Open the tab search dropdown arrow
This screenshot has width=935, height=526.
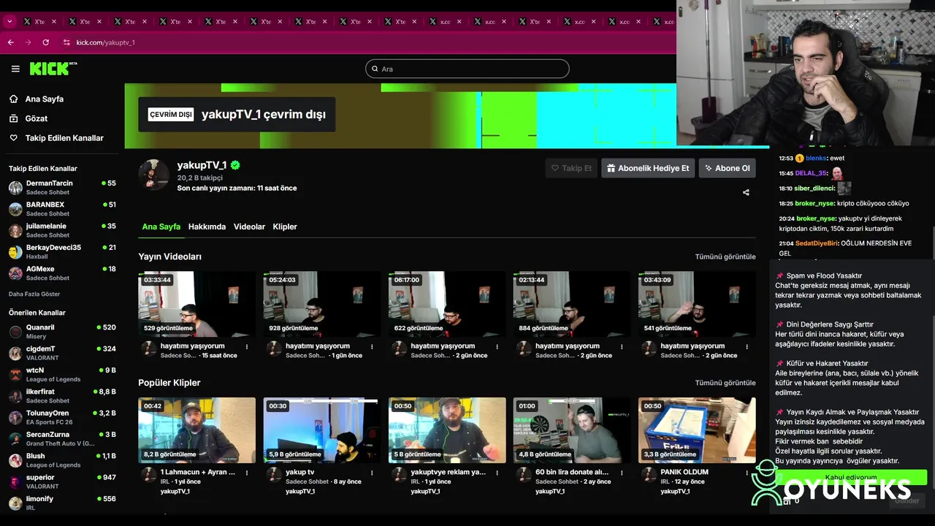(x=9, y=22)
